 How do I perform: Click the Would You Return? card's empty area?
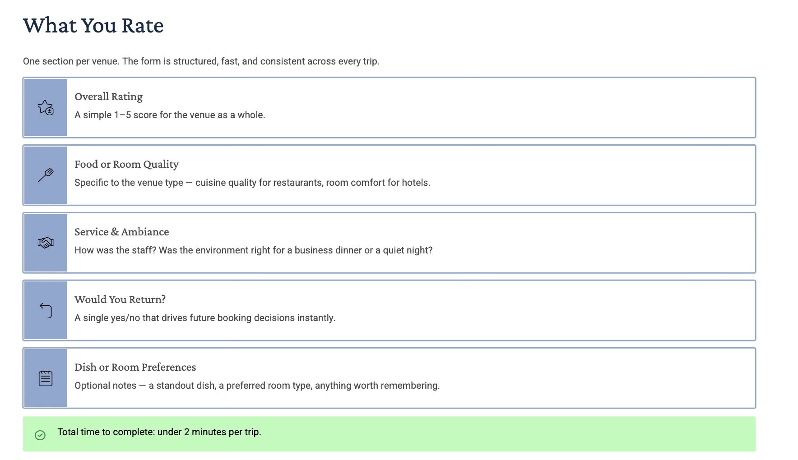click(542, 310)
